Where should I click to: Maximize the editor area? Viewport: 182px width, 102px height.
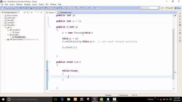[x=174, y=12]
